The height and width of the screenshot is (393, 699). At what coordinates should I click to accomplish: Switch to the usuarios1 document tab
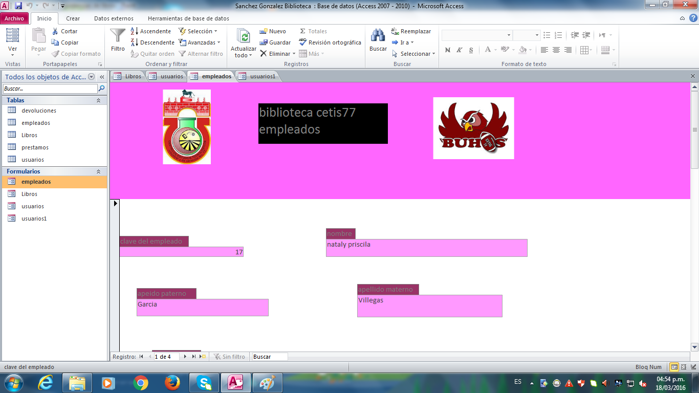click(x=263, y=76)
